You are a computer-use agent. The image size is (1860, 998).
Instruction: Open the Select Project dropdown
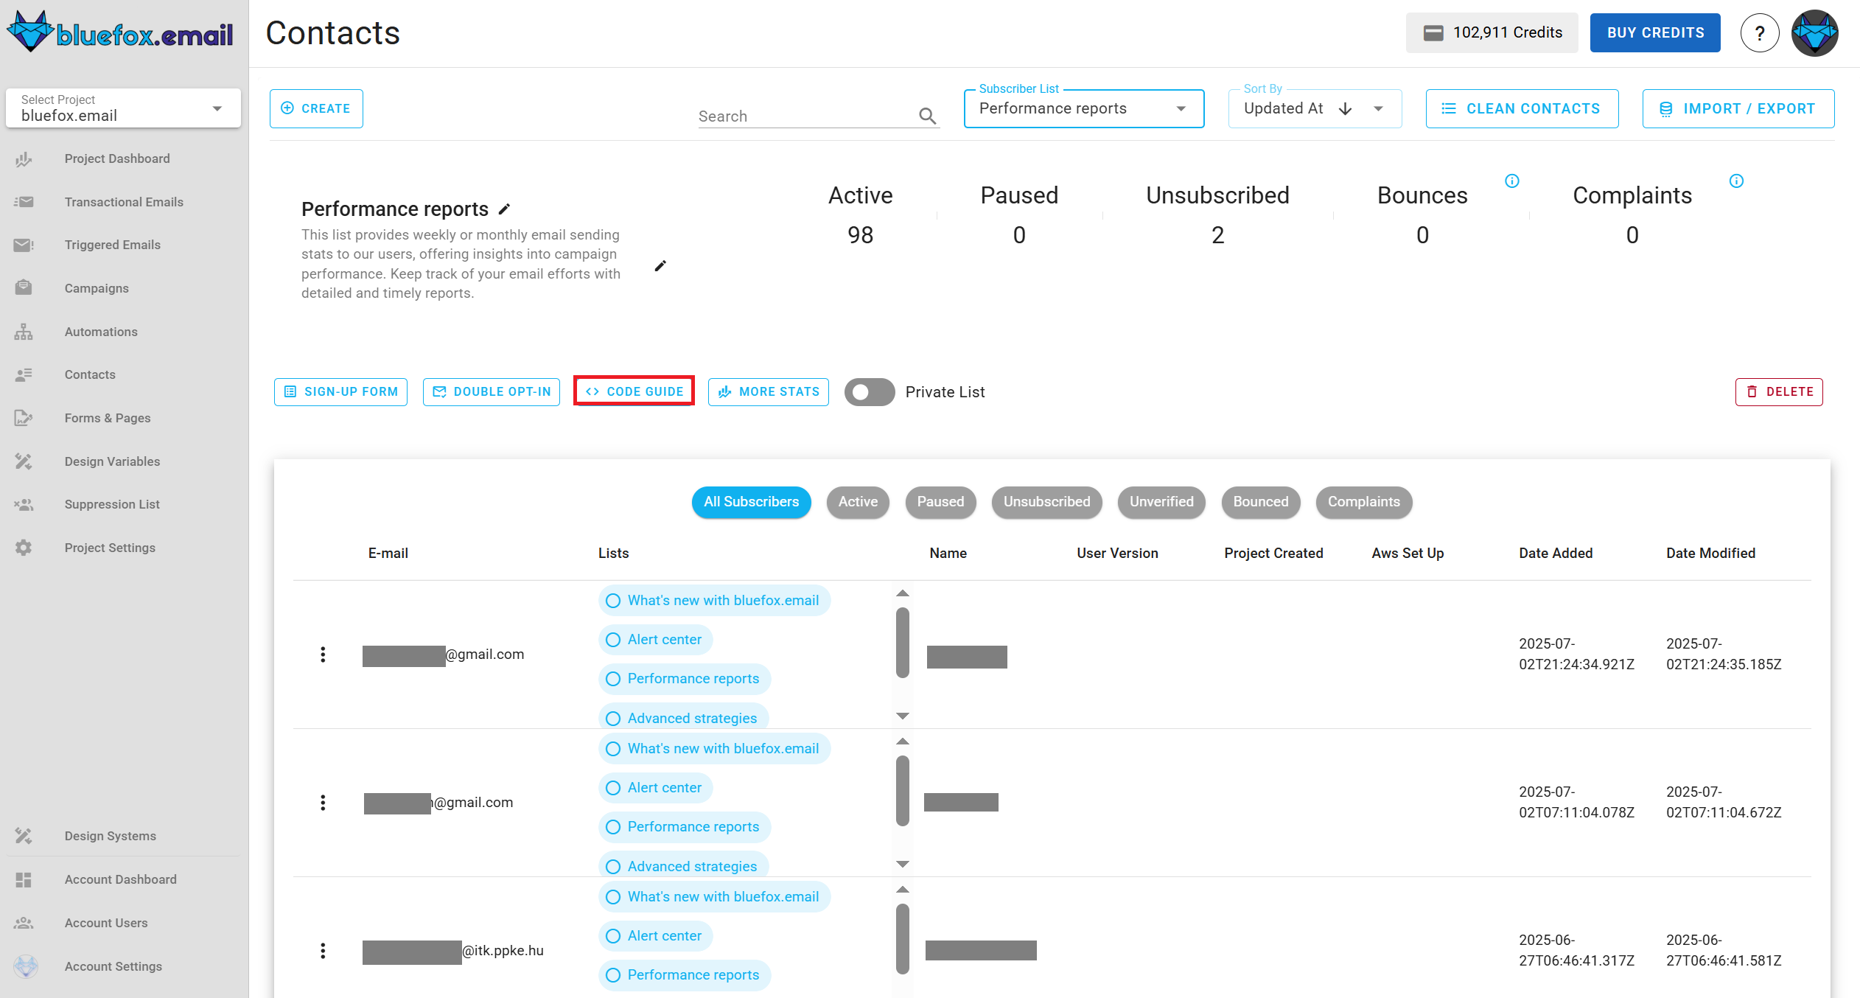tap(124, 108)
